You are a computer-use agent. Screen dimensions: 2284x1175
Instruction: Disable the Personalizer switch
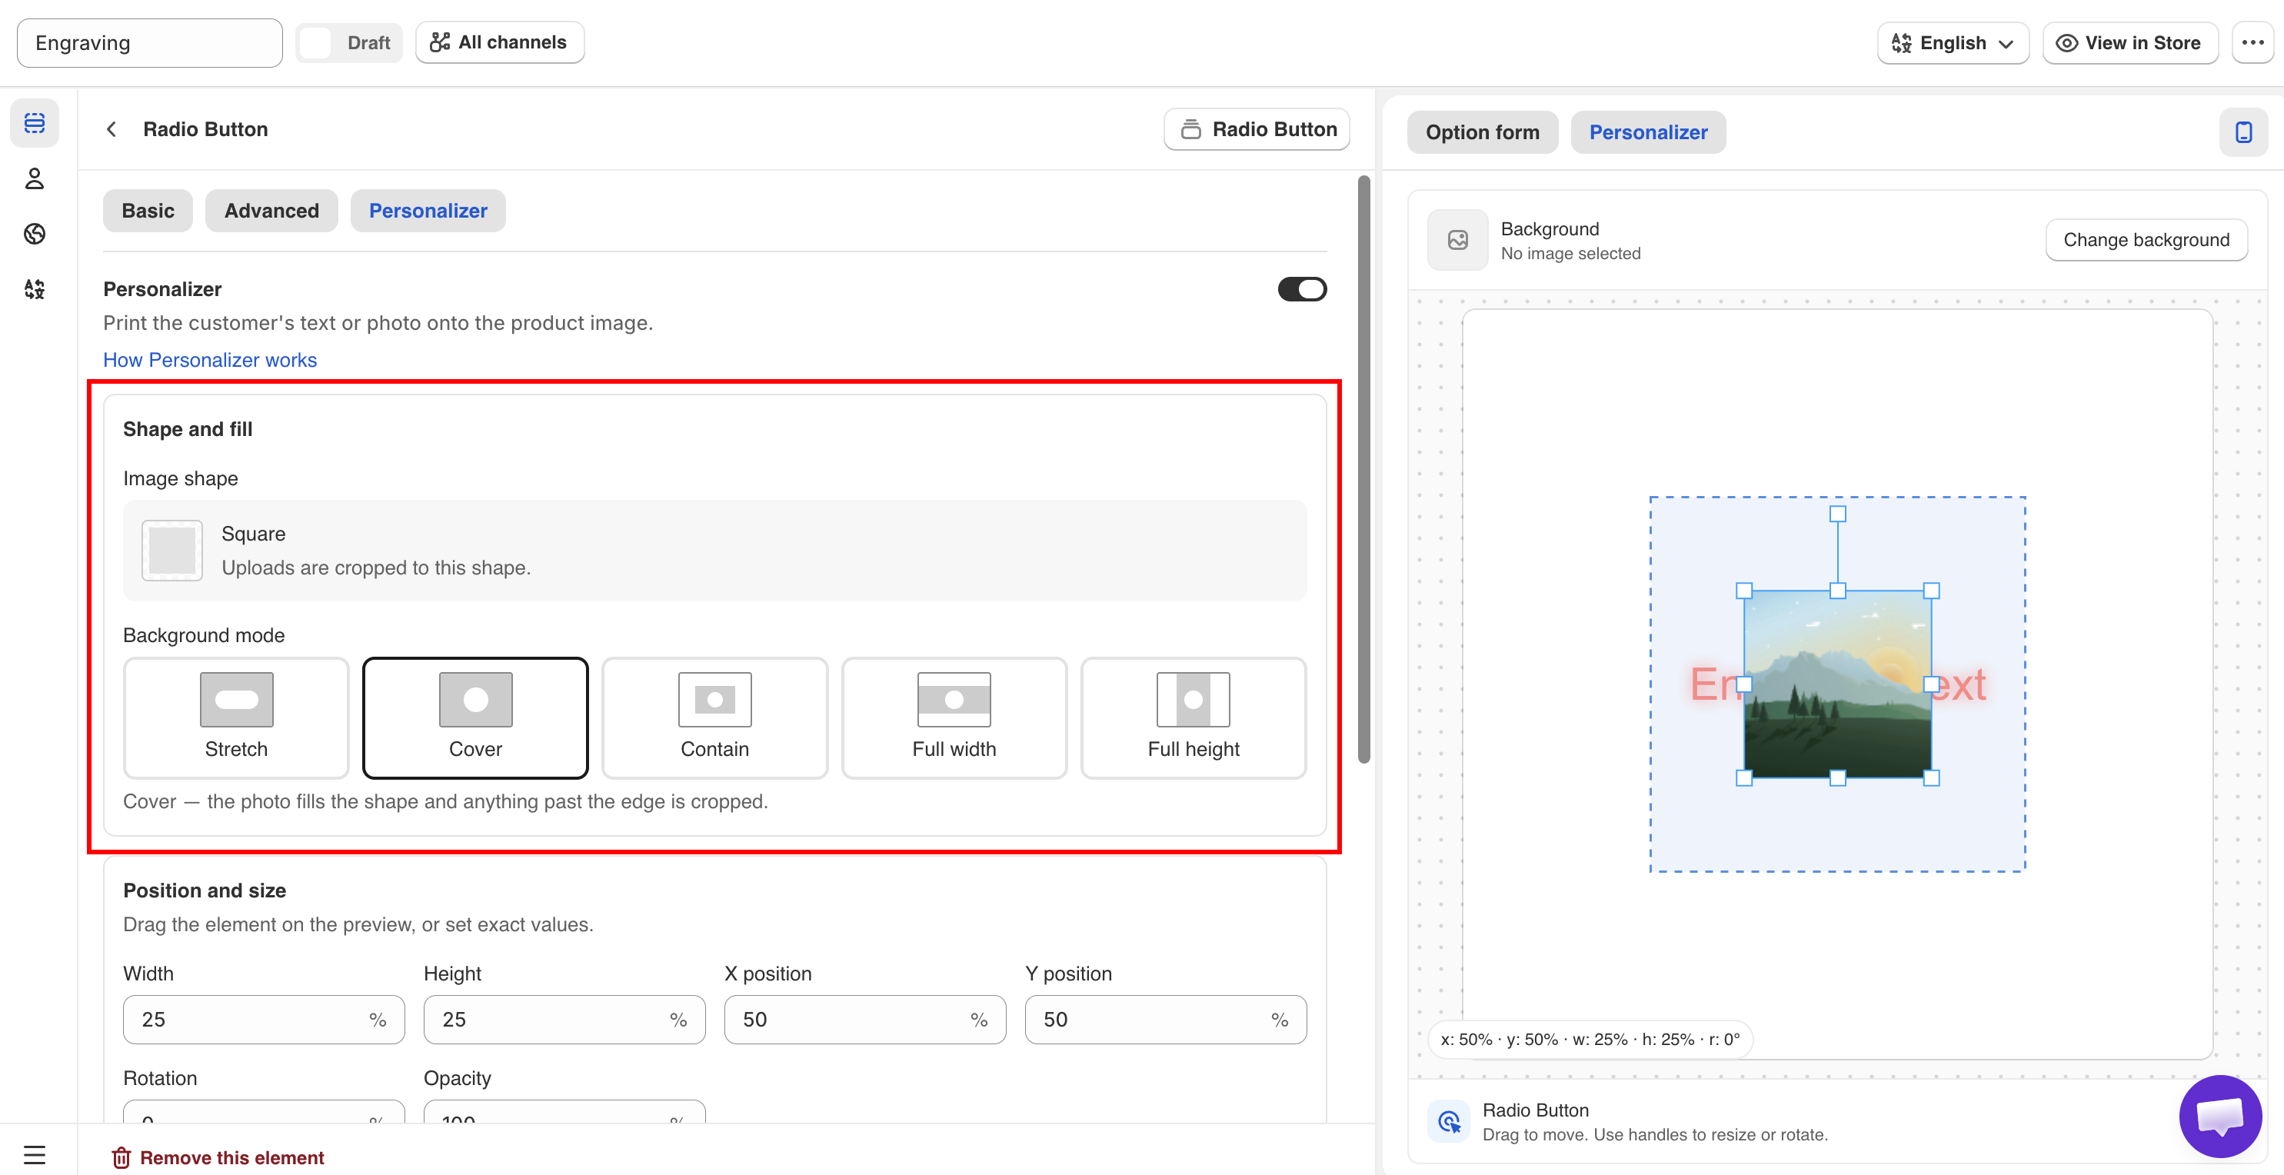(x=1302, y=289)
